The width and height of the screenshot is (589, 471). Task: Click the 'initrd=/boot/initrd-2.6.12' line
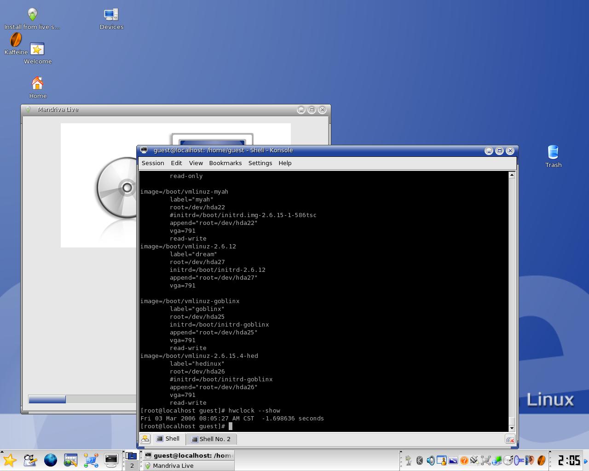(217, 270)
